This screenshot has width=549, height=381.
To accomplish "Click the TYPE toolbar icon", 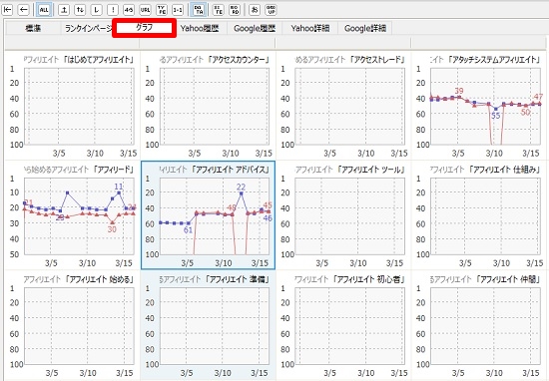I will coord(162,10).
